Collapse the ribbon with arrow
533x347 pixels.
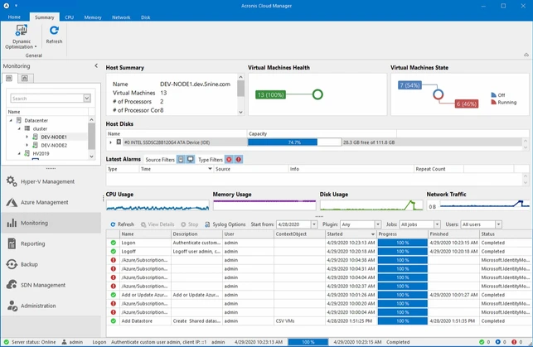point(526,55)
